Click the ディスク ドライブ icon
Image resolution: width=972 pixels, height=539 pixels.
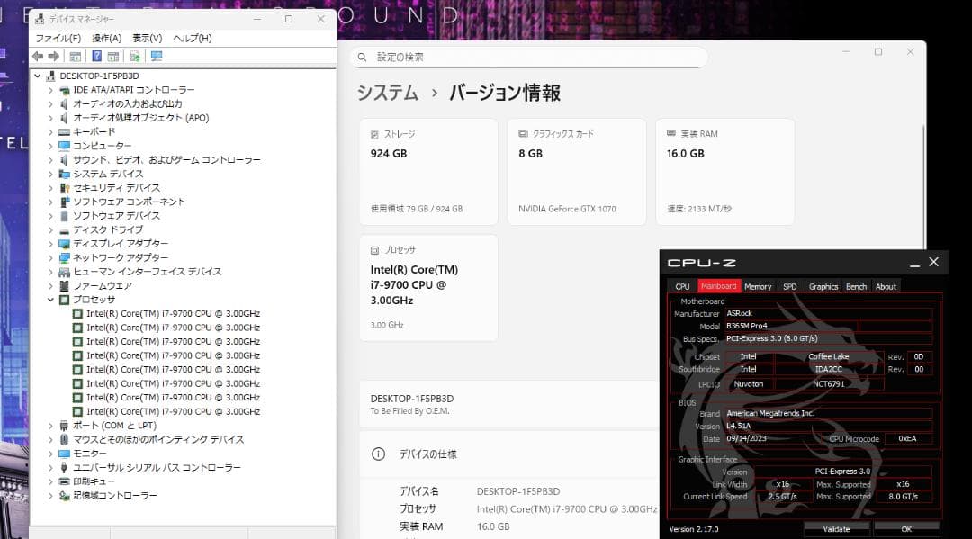pos(64,229)
